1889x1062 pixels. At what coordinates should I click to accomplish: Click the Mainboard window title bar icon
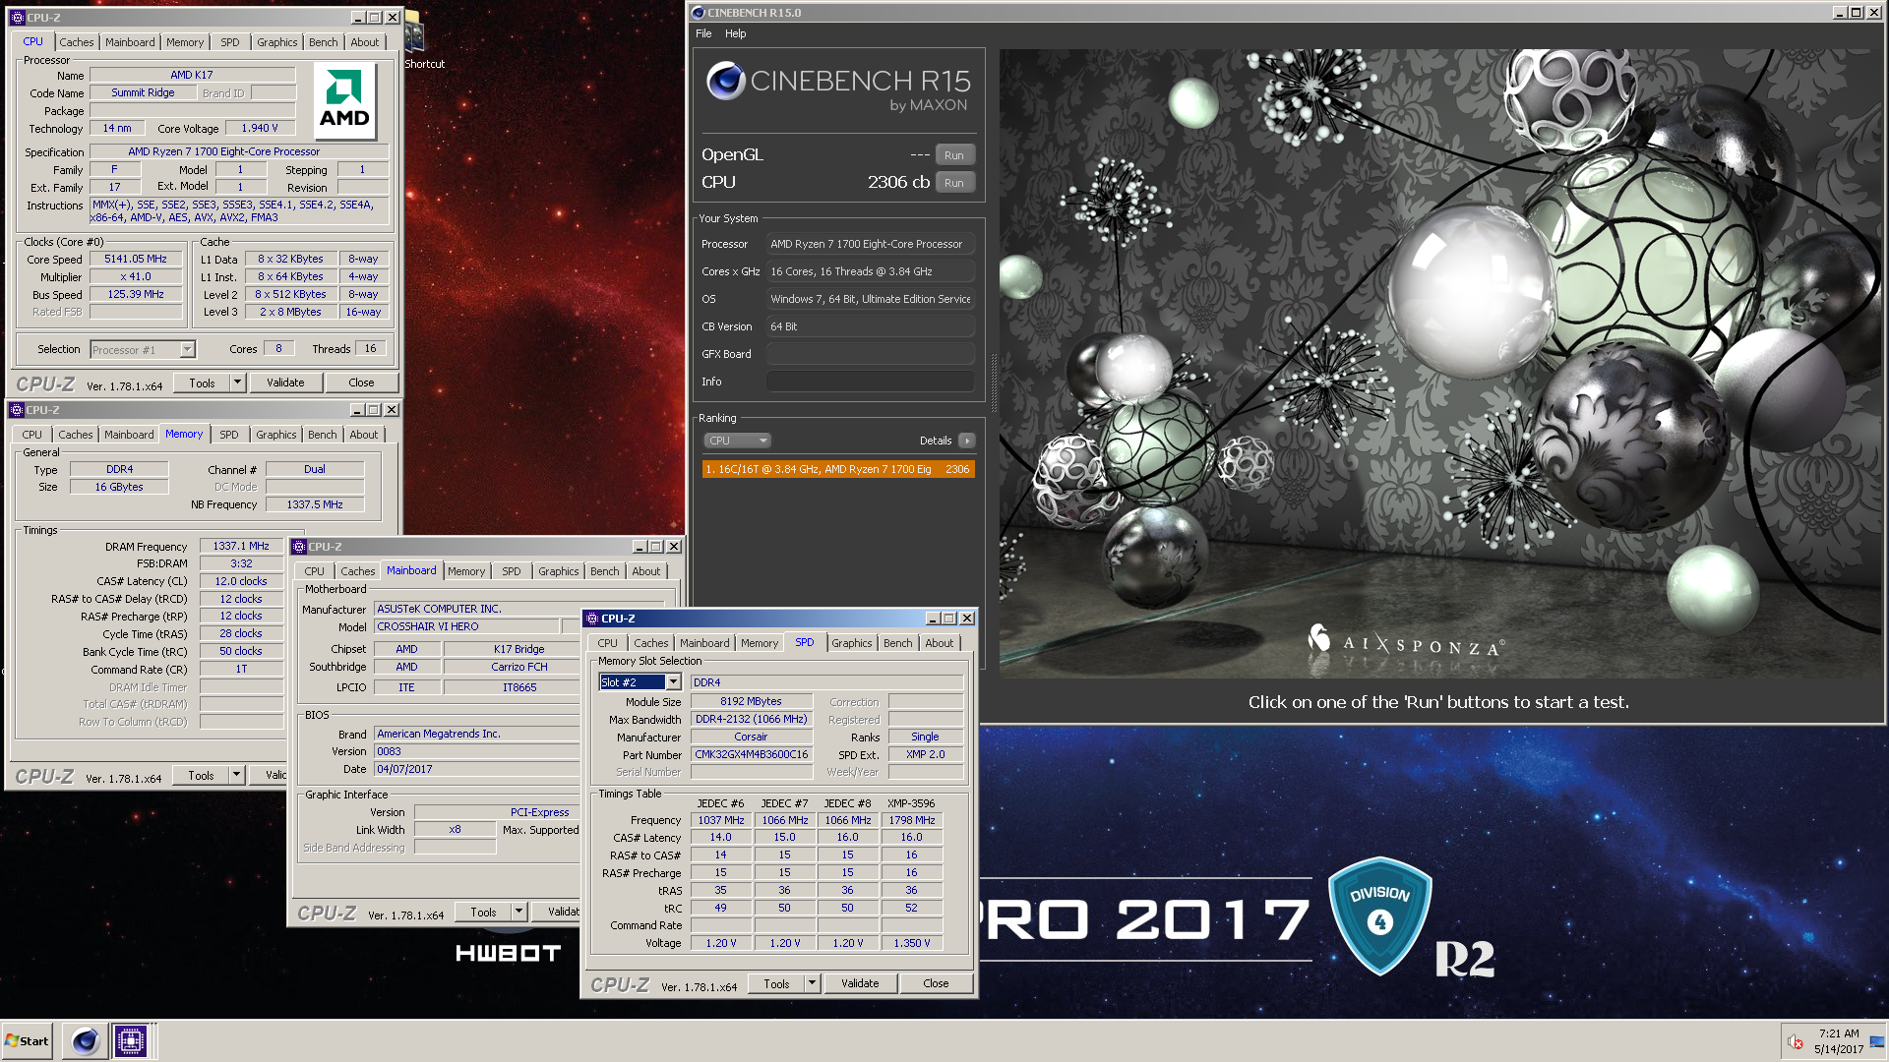click(299, 547)
